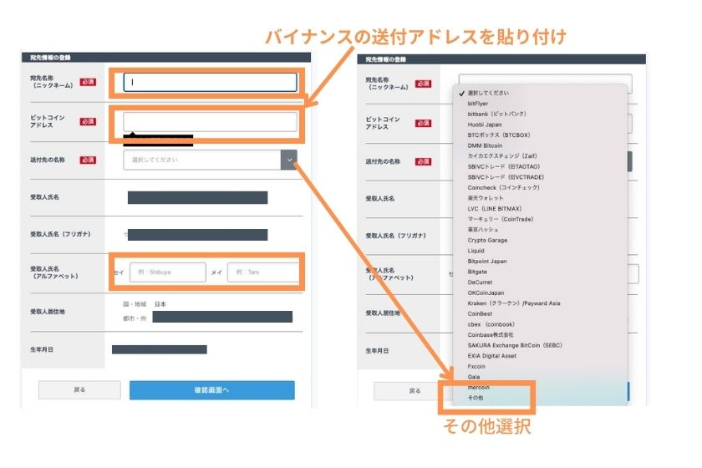
Task: Select Coincheck（コインチェック） option
Action: 503,188
